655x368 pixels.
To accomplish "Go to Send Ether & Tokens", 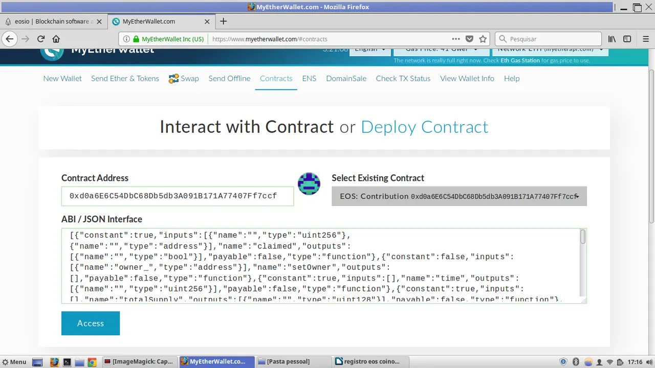I will pyautogui.click(x=125, y=79).
